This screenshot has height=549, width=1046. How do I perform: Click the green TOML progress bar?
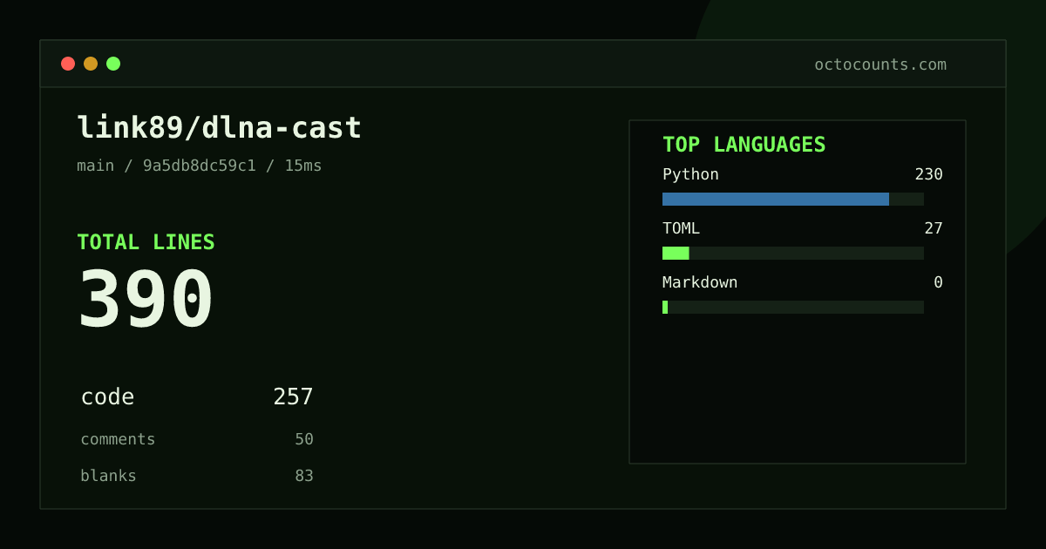[676, 253]
